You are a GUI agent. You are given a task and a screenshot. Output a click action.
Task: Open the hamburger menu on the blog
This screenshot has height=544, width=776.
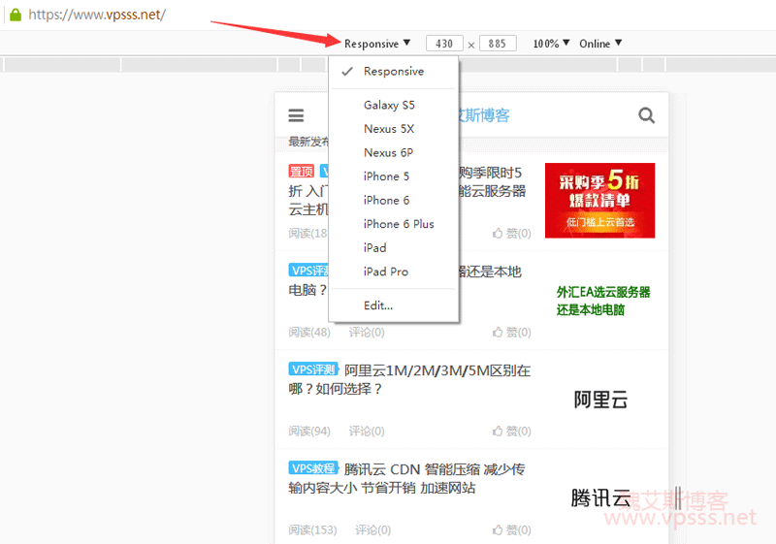(296, 115)
